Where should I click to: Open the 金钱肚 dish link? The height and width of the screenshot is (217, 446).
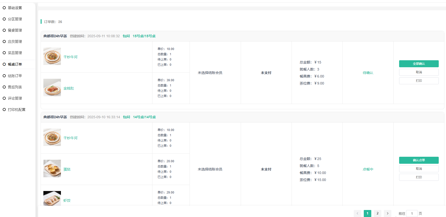[69, 88]
